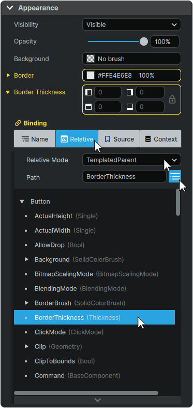The width and height of the screenshot is (193, 408).
Task: Click the Border Thickness label
Action: pyautogui.click(x=39, y=92)
